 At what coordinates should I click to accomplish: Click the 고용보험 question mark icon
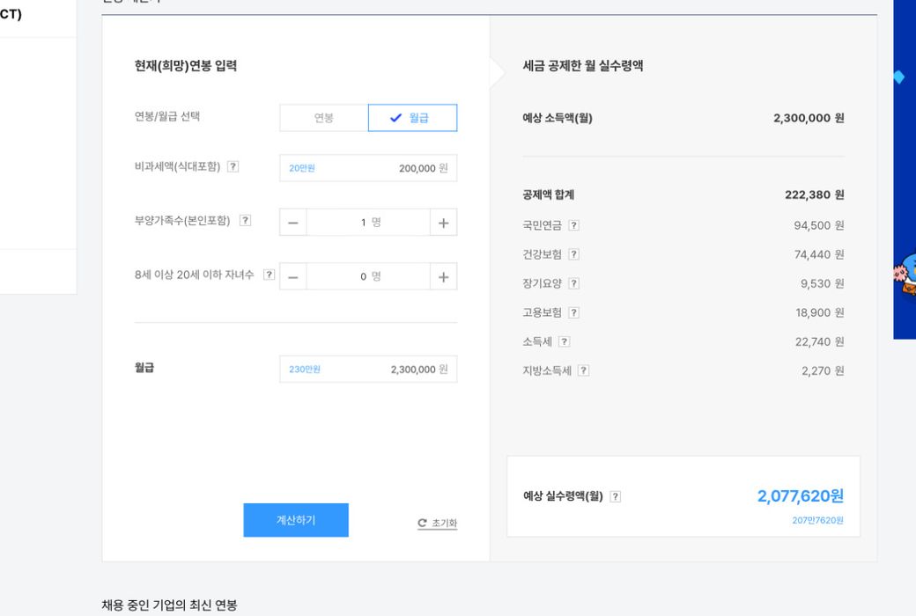[573, 312]
